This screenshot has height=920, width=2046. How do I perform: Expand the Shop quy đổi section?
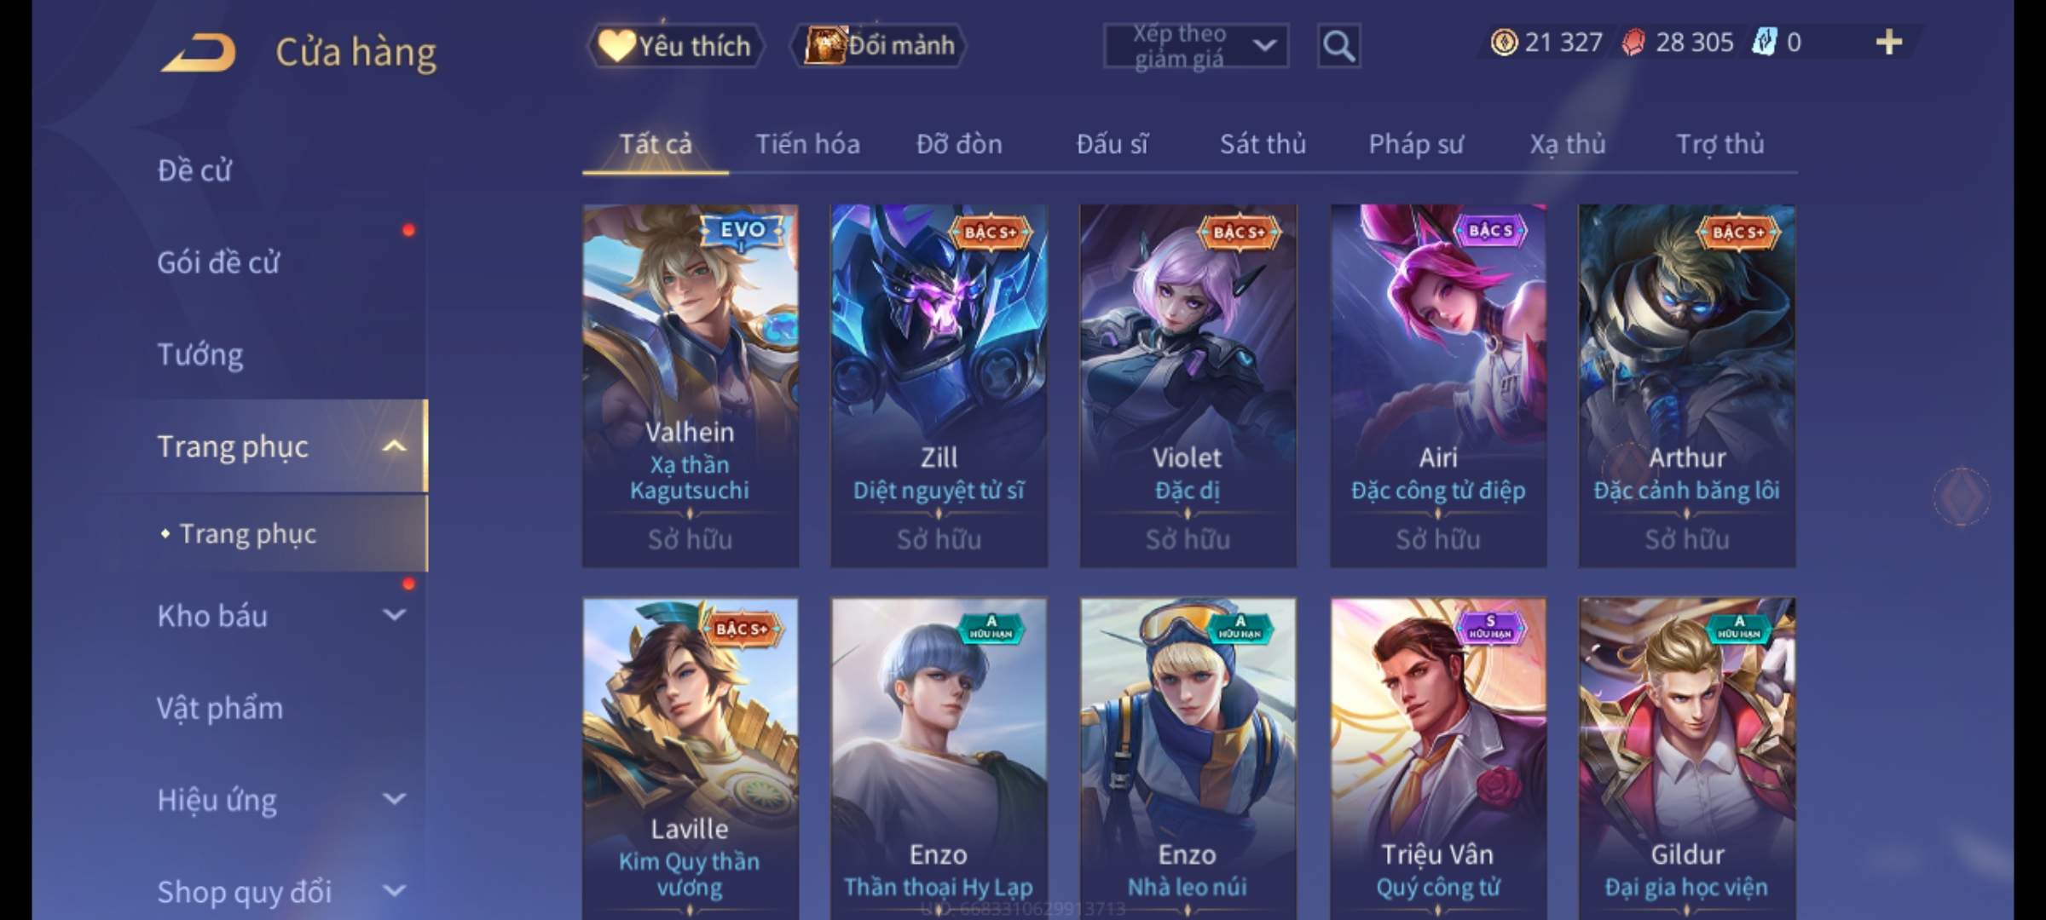pyautogui.click(x=394, y=891)
